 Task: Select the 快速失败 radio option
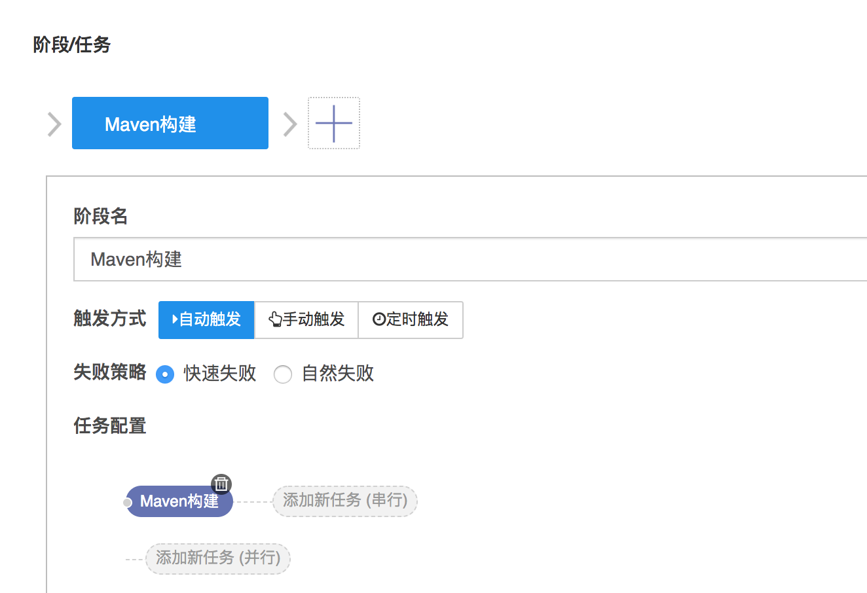coord(165,374)
